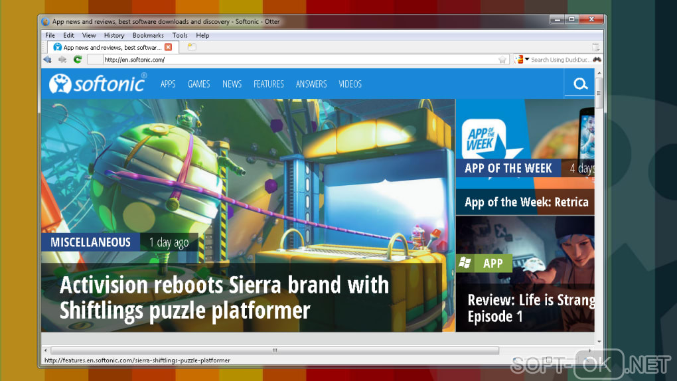Click the Forward navigation arrow

[62, 60]
